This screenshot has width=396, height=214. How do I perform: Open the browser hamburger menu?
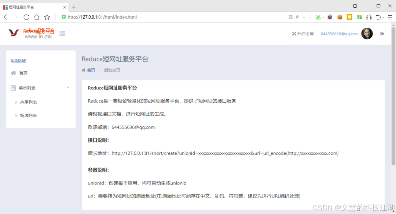click(390, 17)
